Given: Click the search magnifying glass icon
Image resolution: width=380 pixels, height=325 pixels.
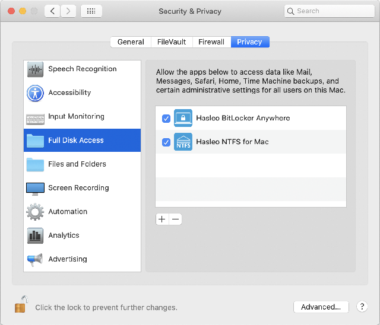Looking at the screenshot, I should click(x=290, y=11).
